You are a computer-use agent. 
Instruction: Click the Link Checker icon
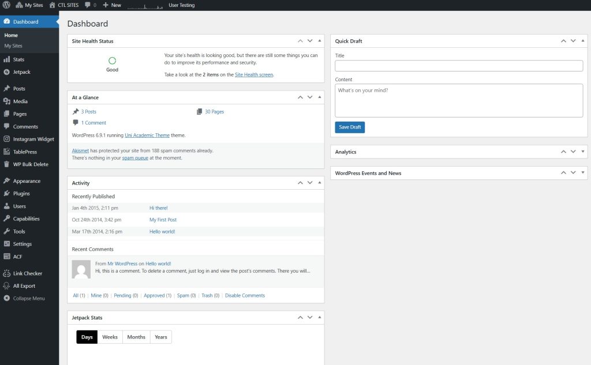pyautogui.click(x=7, y=273)
